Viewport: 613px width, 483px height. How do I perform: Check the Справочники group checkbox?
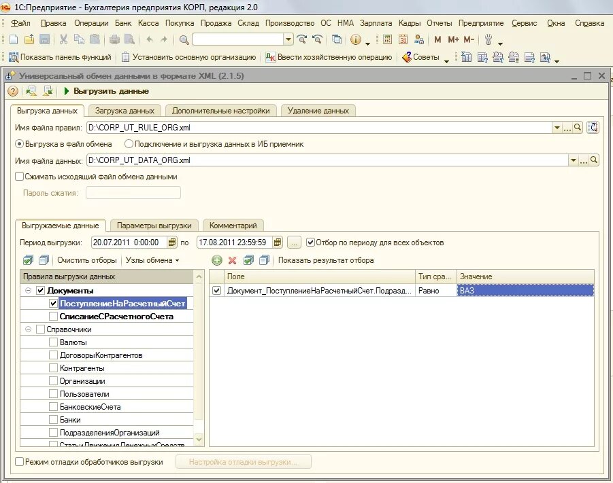point(40,329)
